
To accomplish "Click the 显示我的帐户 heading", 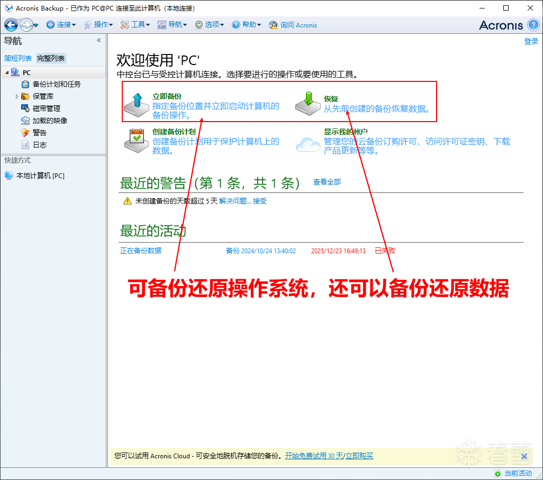I will point(345,132).
